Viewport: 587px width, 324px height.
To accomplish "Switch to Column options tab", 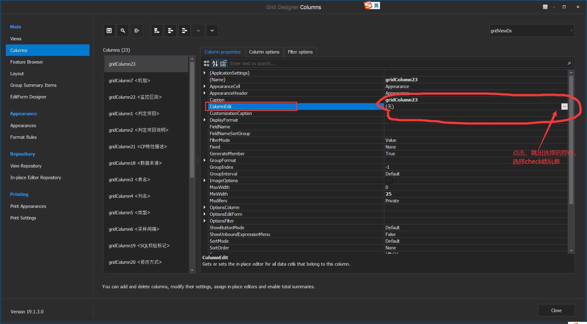I will (264, 52).
